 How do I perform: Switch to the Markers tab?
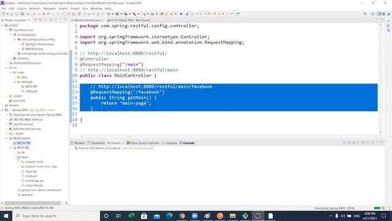coord(78,143)
